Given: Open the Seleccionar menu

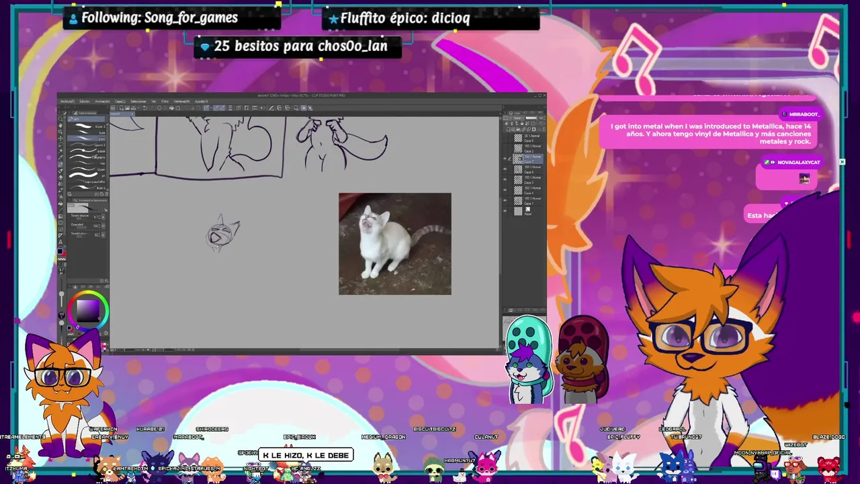Looking at the screenshot, I should point(138,102).
